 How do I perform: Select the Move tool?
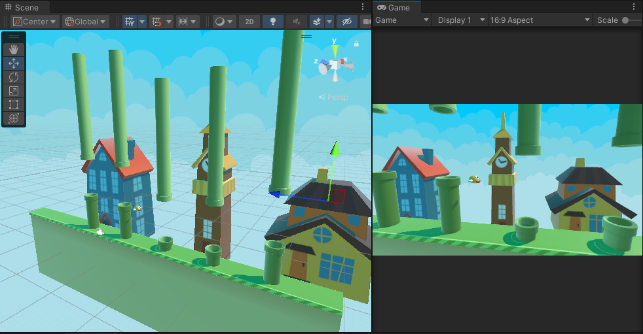[x=14, y=63]
